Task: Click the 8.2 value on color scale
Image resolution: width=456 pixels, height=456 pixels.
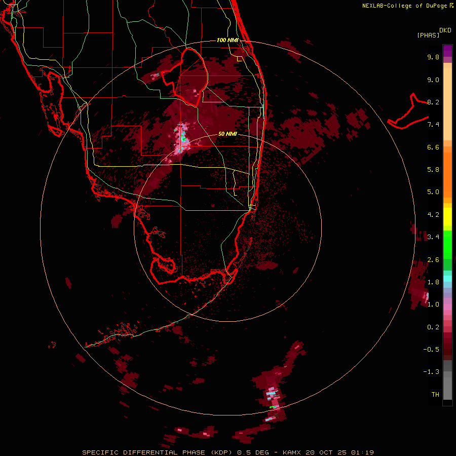Action: click(x=433, y=102)
